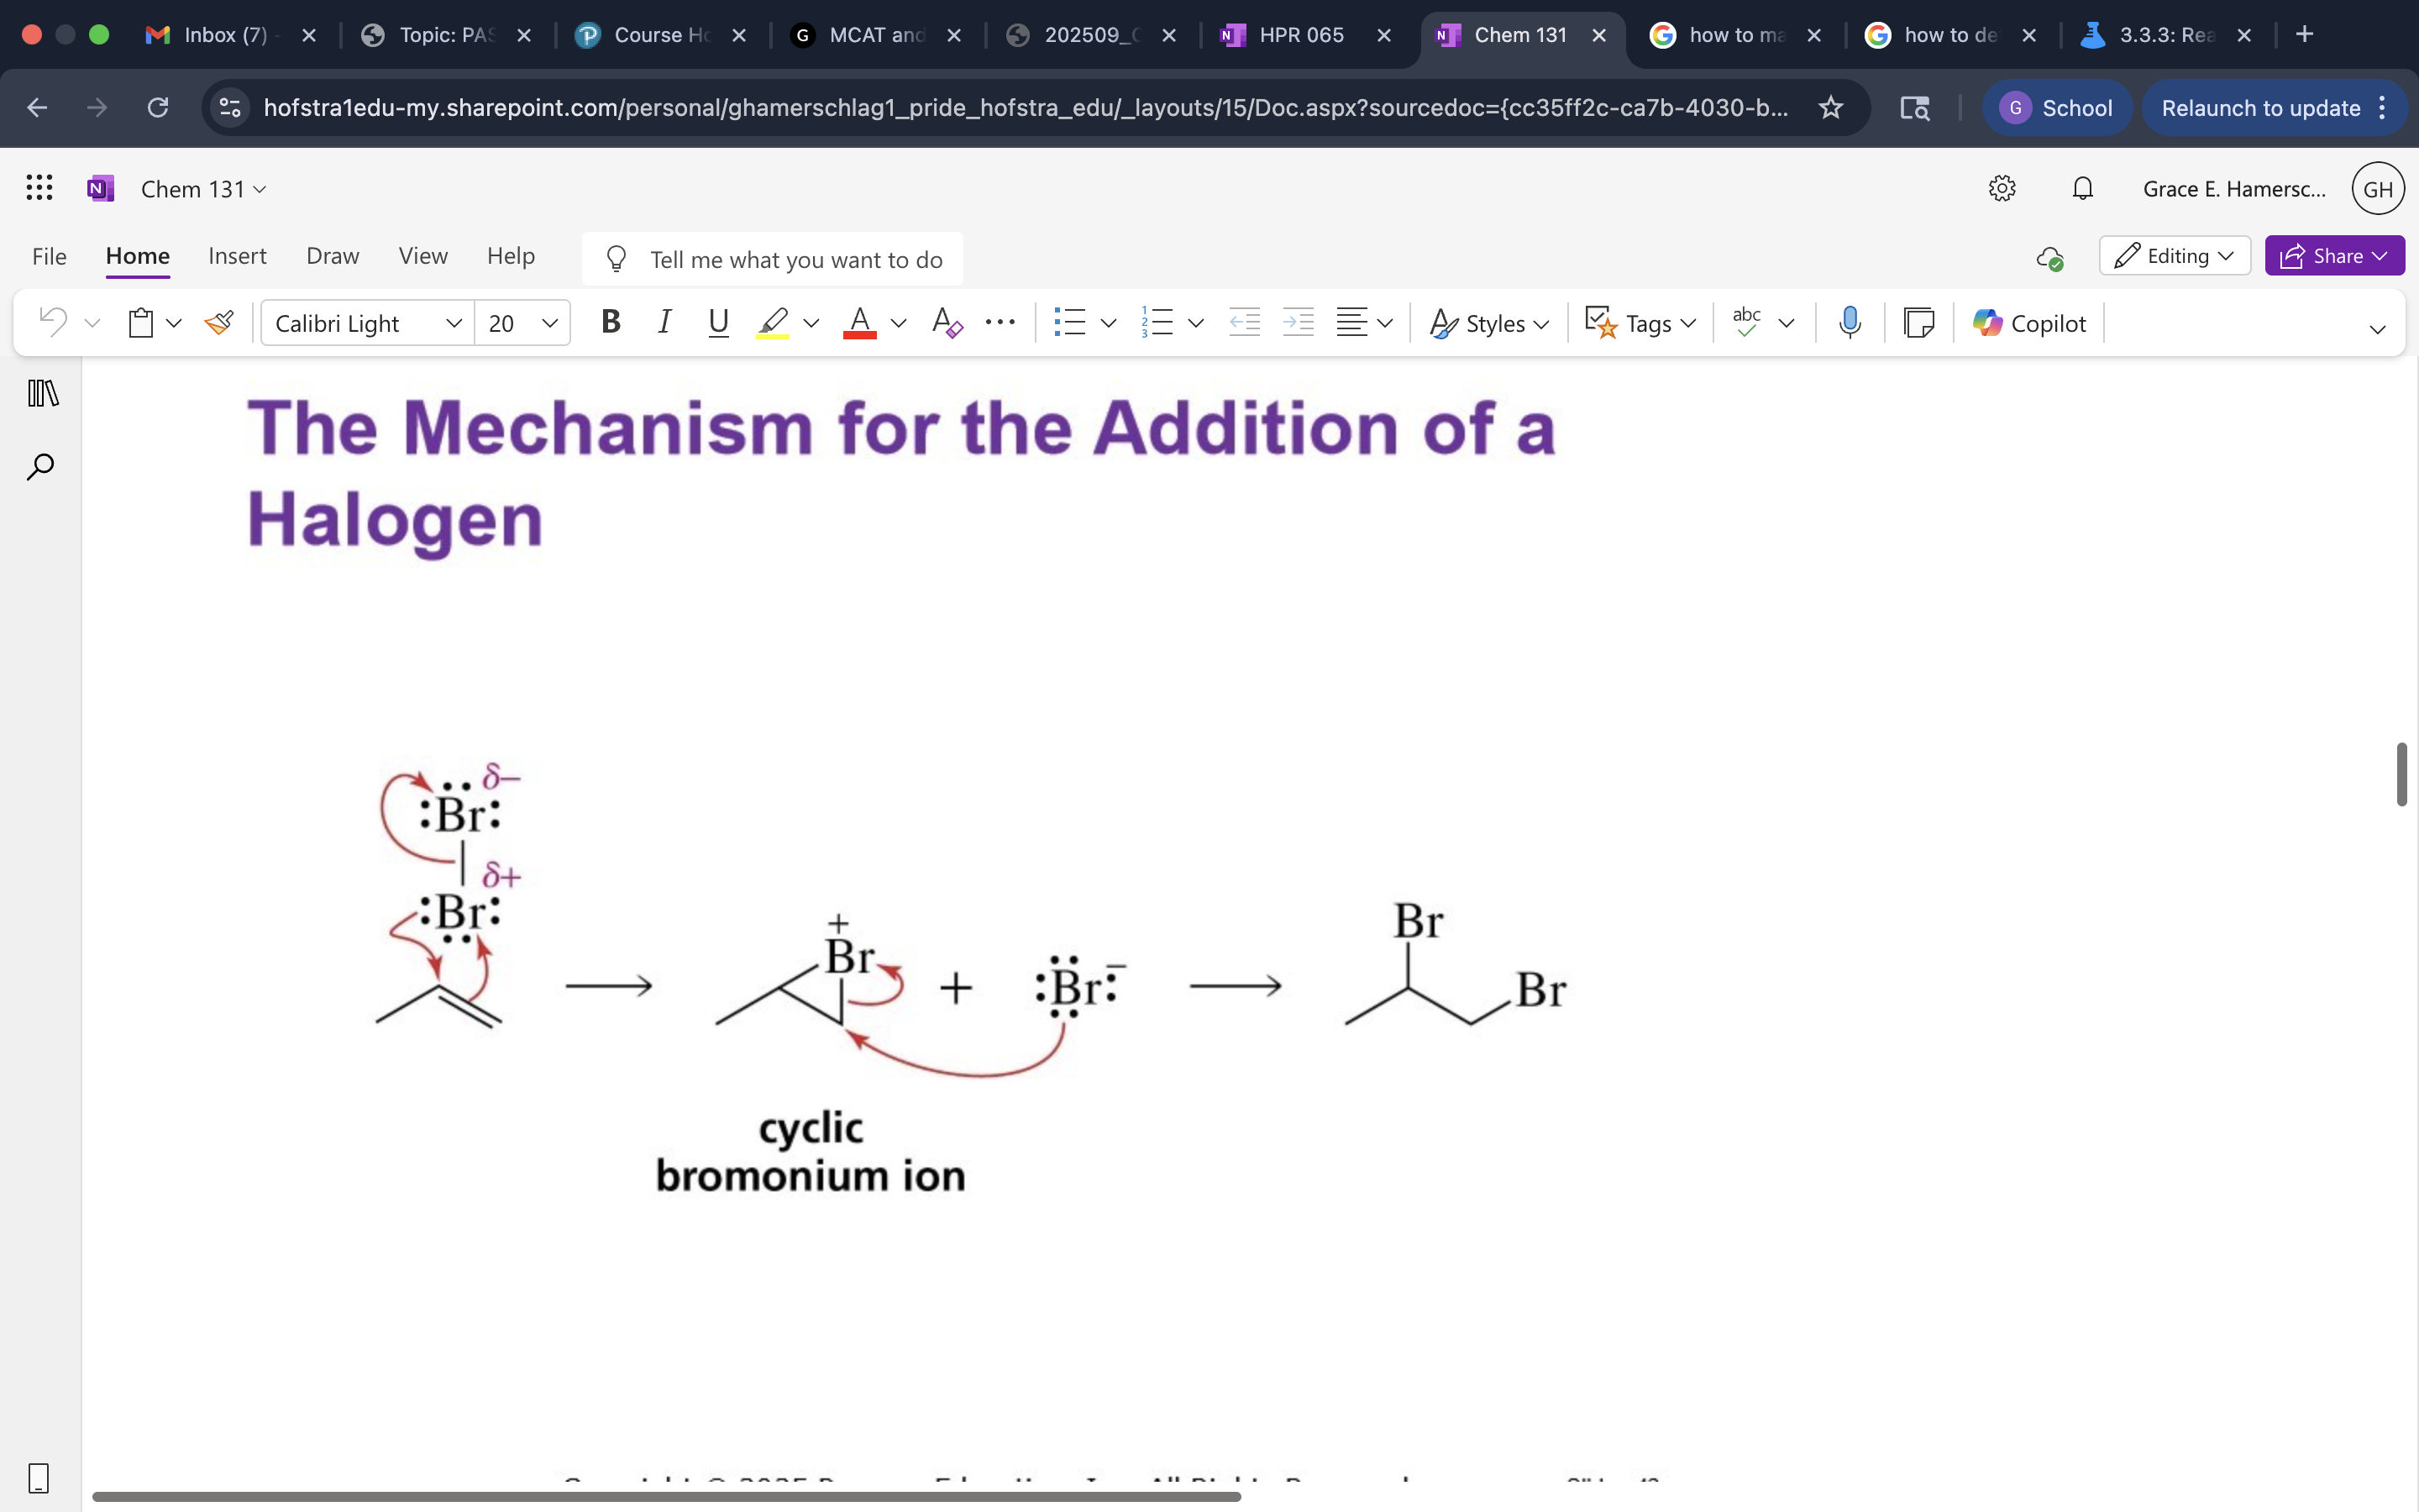Open the red font color picker
The width and height of the screenshot is (2419, 1512).
(x=858, y=322)
